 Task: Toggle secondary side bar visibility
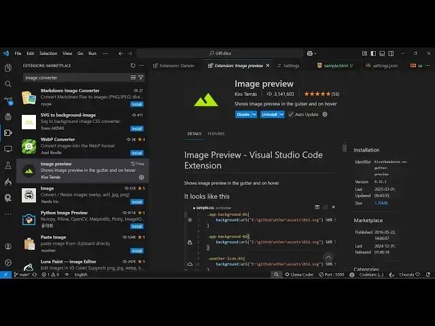pos(391,53)
